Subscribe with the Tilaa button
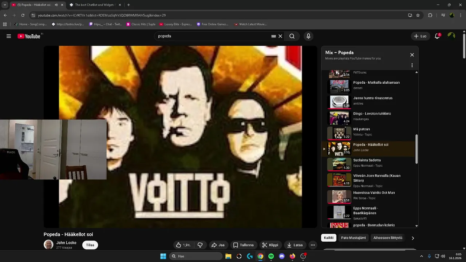Viewport: 466px width, 262px height. [x=90, y=245]
